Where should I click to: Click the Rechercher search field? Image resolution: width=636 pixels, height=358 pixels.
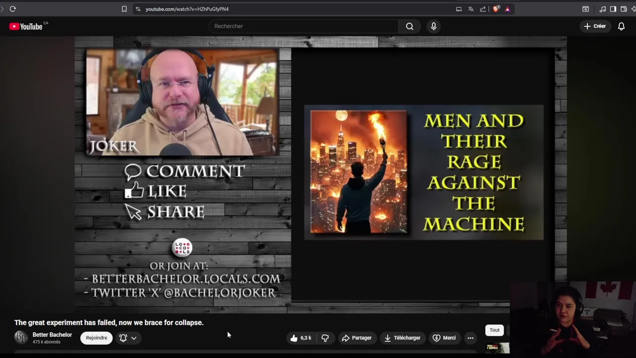303,26
